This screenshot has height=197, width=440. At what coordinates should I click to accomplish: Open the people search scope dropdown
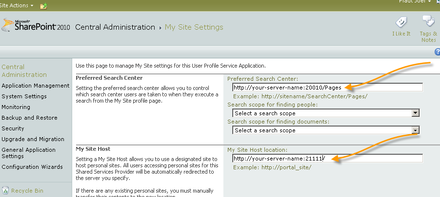(326, 113)
